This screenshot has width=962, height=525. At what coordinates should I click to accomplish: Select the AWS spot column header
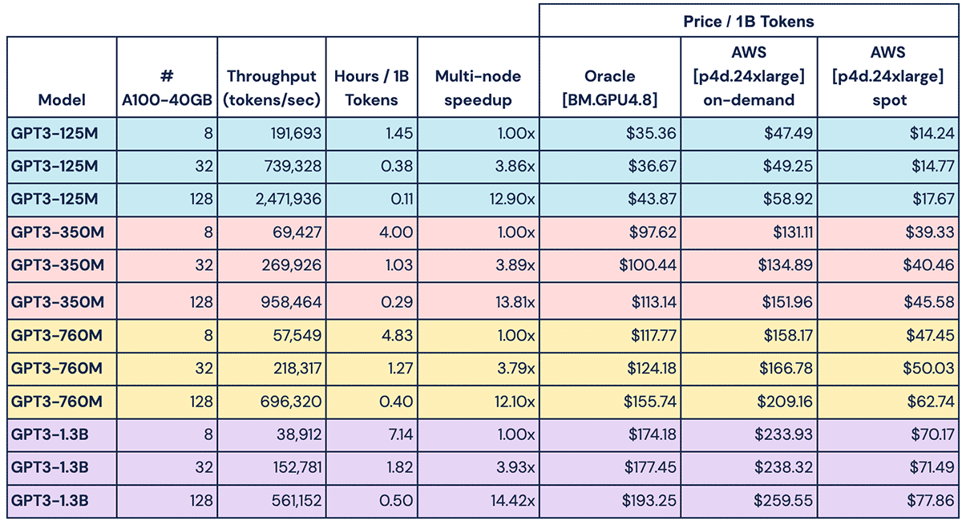tap(887, 76)
